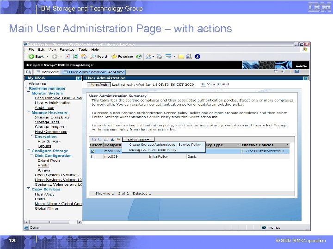This screenshot has height=249, width=333.
Task: Open the Audit Logs link
Action: [44, 107]
